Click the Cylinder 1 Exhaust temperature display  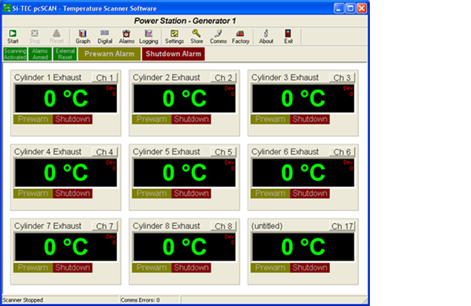point(66,99)
